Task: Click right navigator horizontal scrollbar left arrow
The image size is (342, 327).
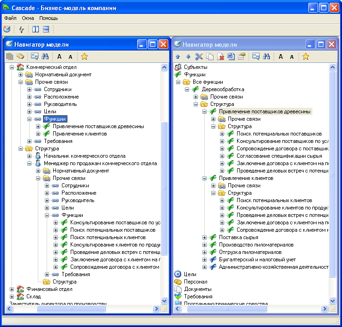Action: click(x=177, y=308)
